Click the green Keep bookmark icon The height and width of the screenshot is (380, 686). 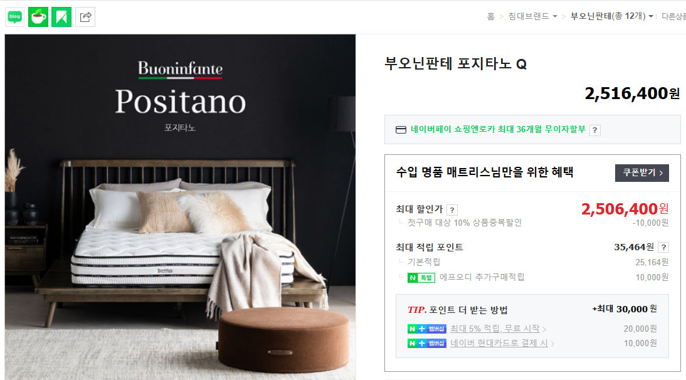coord(61,17)
